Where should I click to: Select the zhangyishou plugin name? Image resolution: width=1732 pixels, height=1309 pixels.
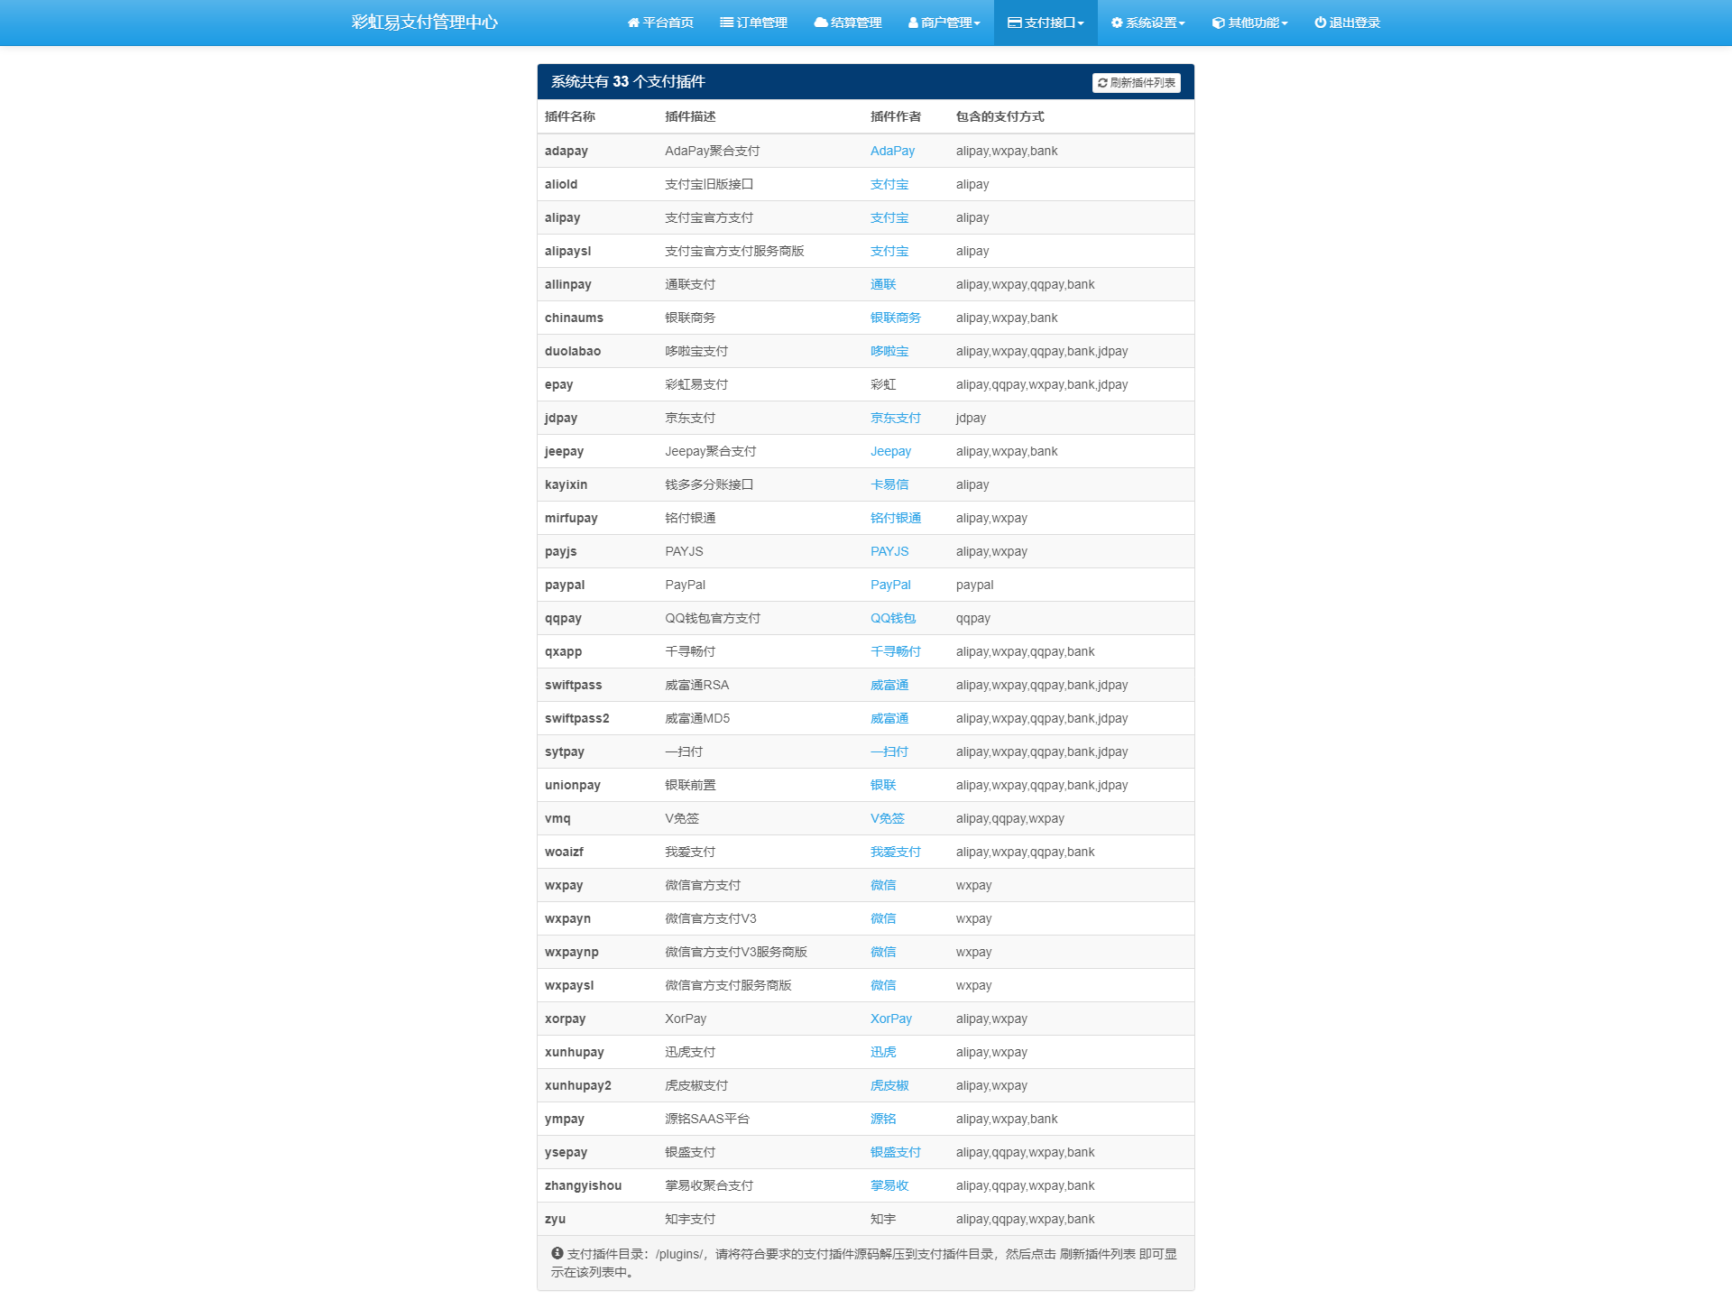pos(583,1185)
